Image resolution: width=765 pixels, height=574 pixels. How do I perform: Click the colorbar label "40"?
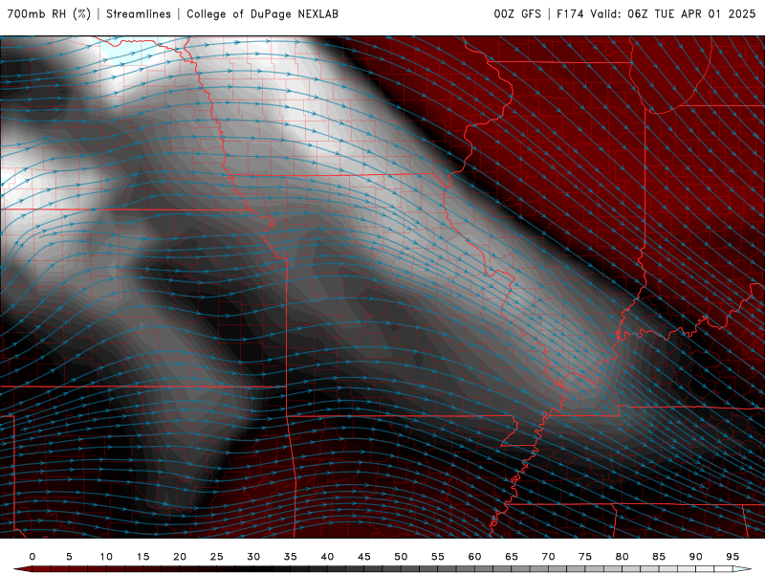click(327, 557)
